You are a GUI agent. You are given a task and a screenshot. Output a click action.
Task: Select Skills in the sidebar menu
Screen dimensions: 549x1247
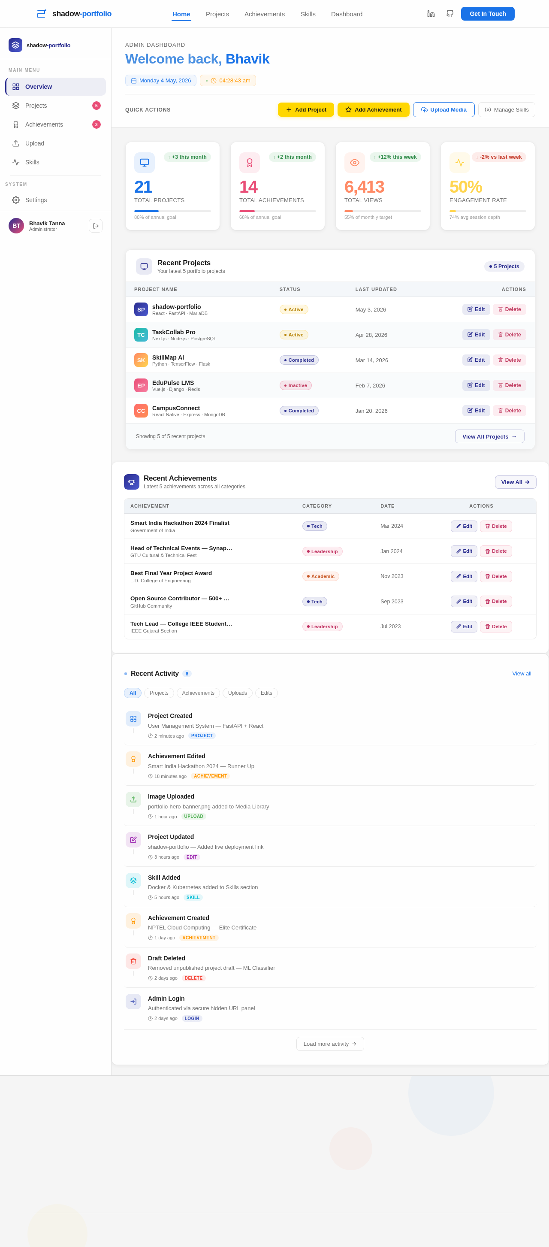point(56,162)
